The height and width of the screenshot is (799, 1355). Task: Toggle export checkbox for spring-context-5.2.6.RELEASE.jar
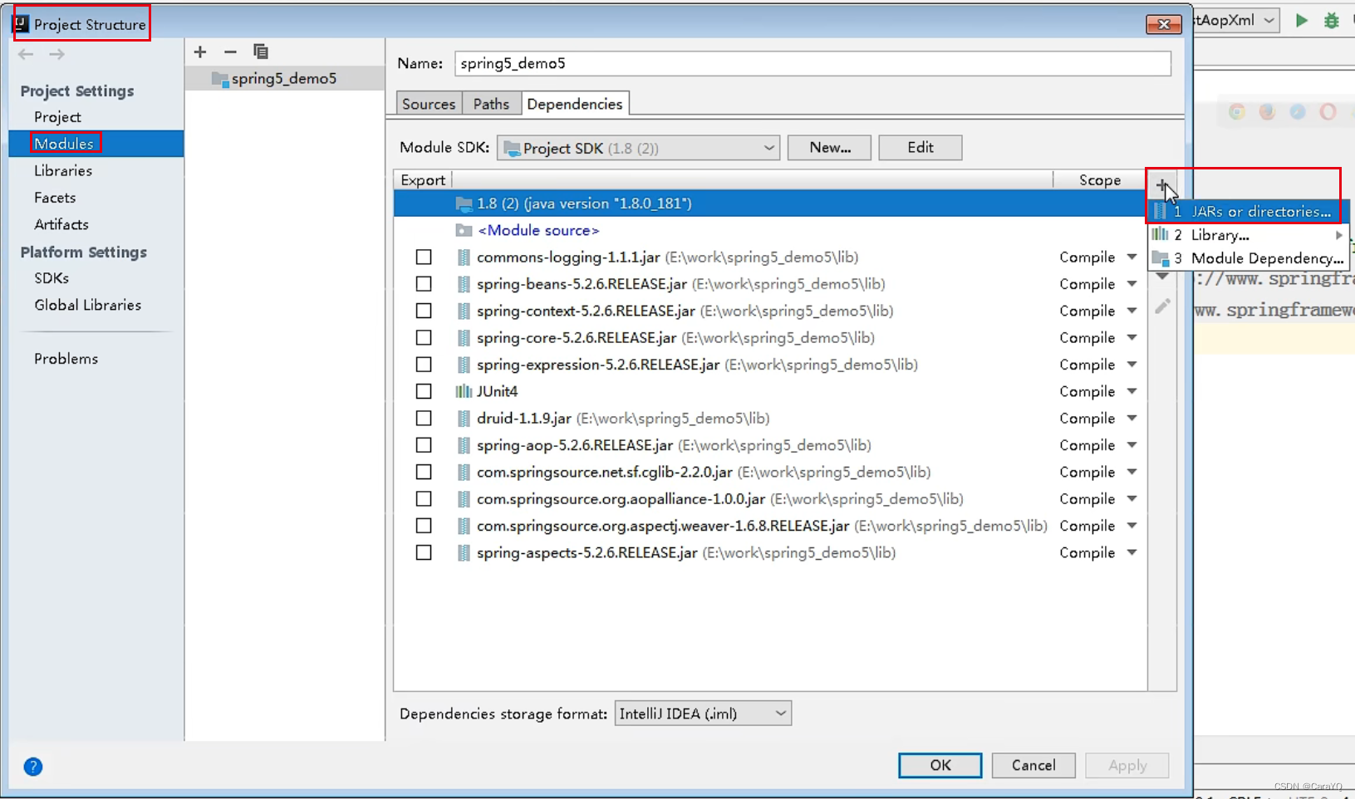[424, 311]
